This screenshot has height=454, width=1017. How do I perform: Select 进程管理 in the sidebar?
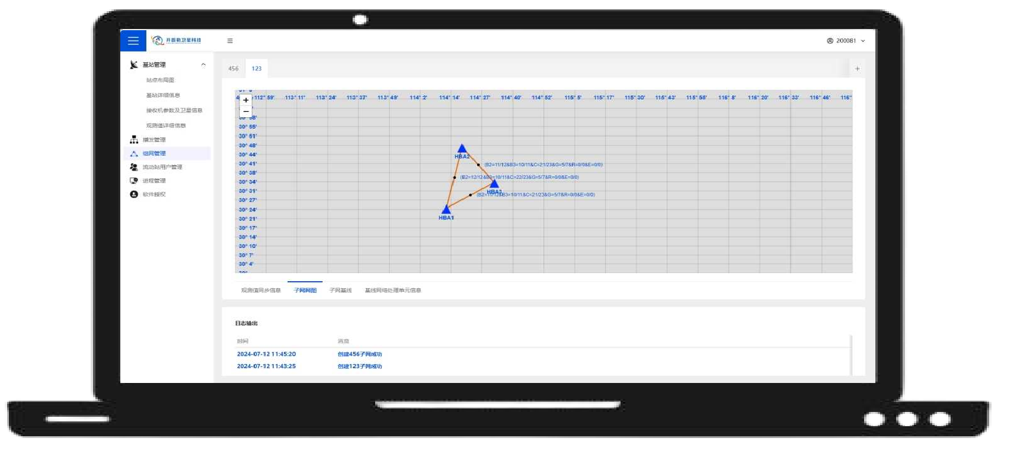click(x=154, y=181)
